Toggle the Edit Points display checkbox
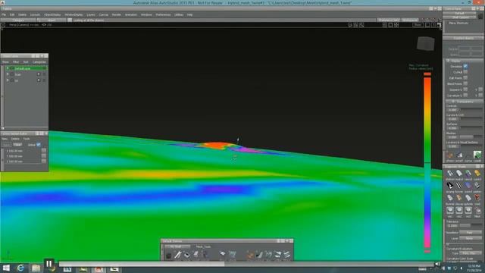485x273 pixels. (465, 78)
